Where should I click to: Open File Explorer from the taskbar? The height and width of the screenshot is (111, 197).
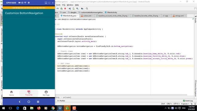pos(32,108)
